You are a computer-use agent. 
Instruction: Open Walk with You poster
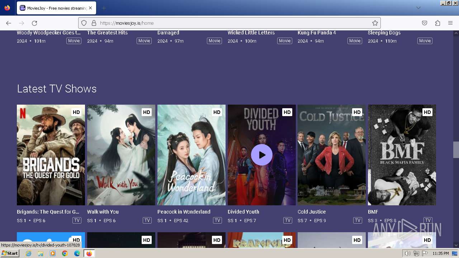coord(121,155)
